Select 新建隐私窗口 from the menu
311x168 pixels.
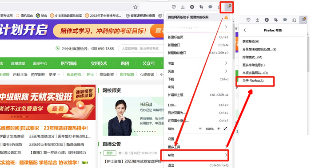[198, 53]
